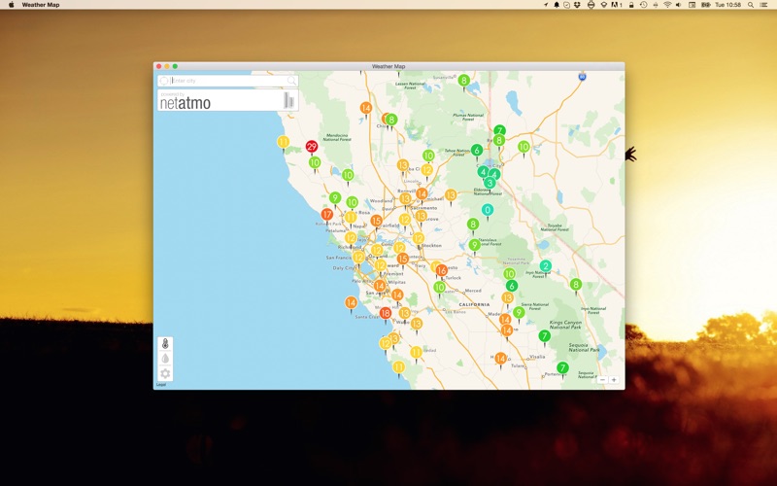
Task: Select the 12 pin near Stockton
Action: (419, 238)
